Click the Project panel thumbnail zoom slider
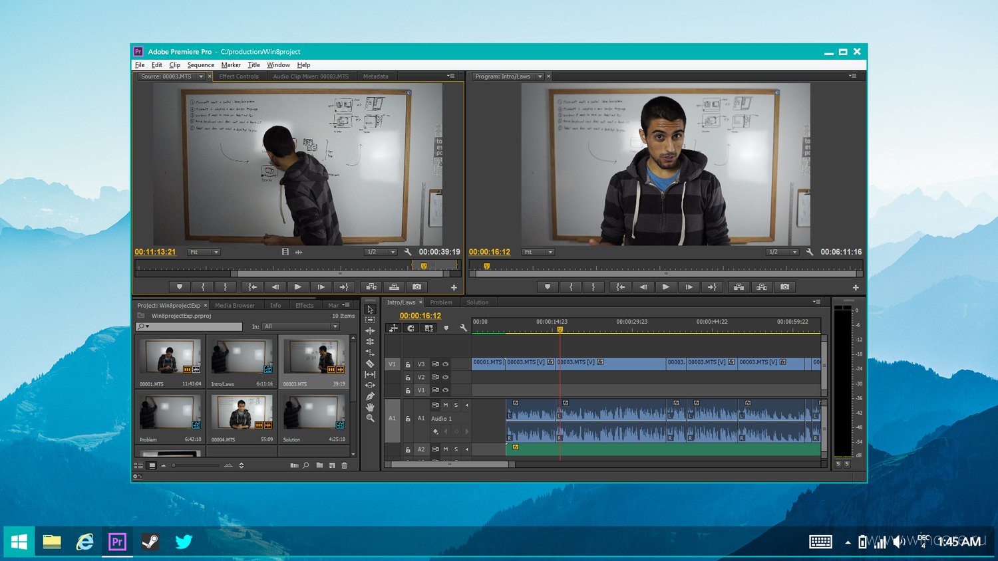 tap(196, 465)
